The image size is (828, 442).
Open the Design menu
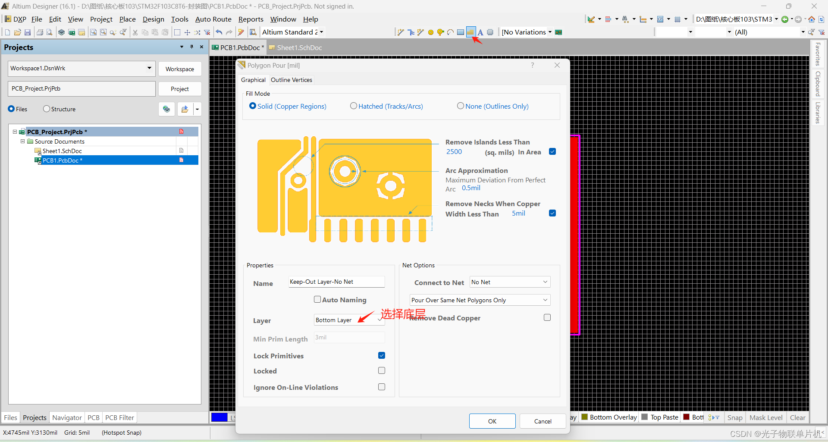click(x=154, y=19)
